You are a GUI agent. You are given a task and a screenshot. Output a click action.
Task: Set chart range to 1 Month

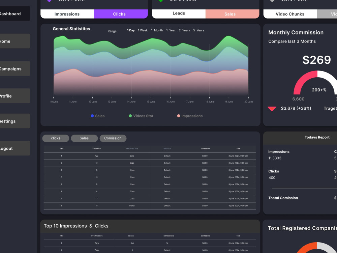[157, 30]
